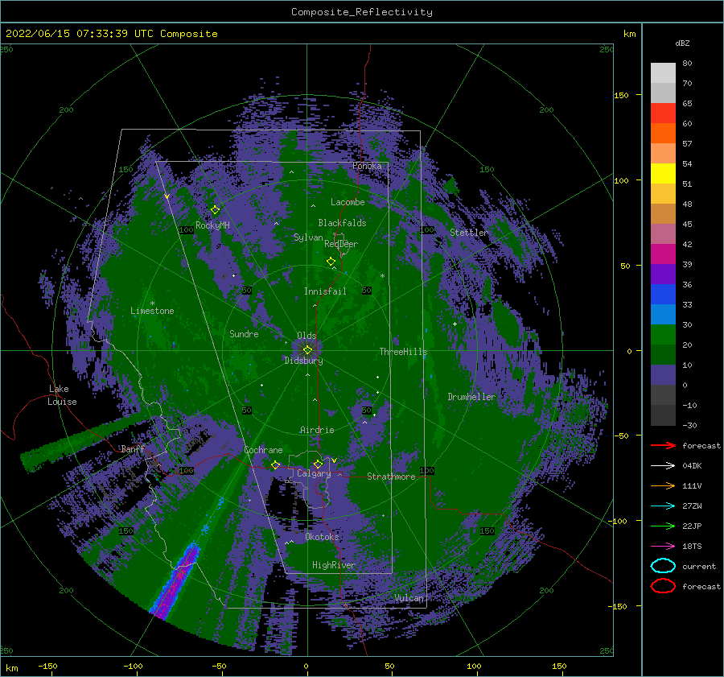Image resolution: width=724 pixels, height=677 pixels.
Task: Click the Drumheller label
Action: pyautogui.click(x=471, y=397)
